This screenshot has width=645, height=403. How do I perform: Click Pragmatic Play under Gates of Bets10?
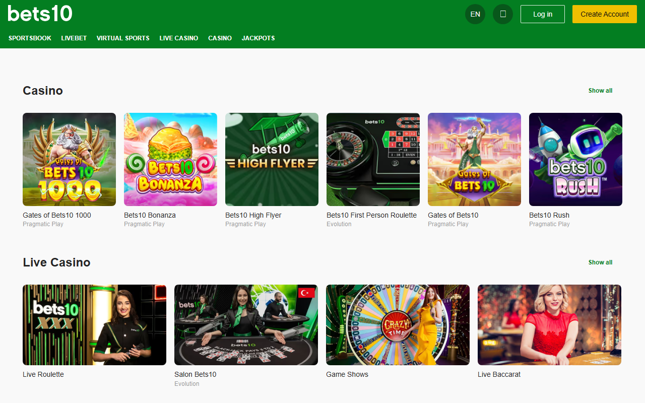point(448,224)
